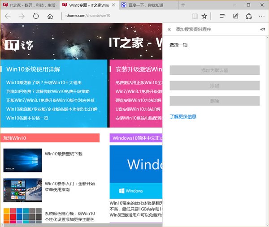Open the home page button
This screenshot has width=269, height=227.
(50, 16)
